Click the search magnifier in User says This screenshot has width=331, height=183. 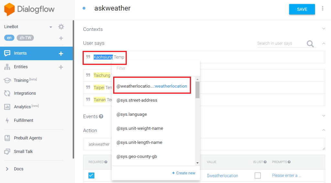pyautogui.click(x=310, y=44)
